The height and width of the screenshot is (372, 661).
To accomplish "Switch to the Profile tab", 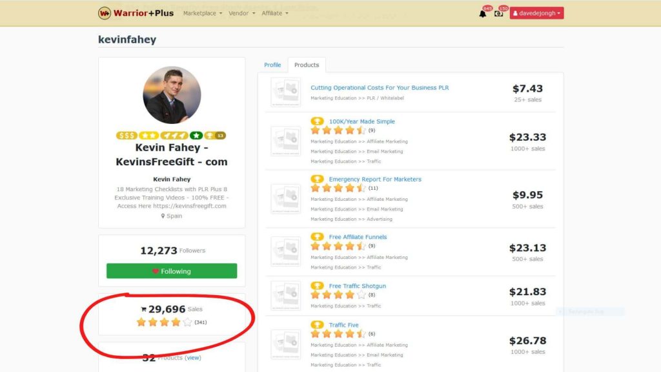I will tap(272, 65).
